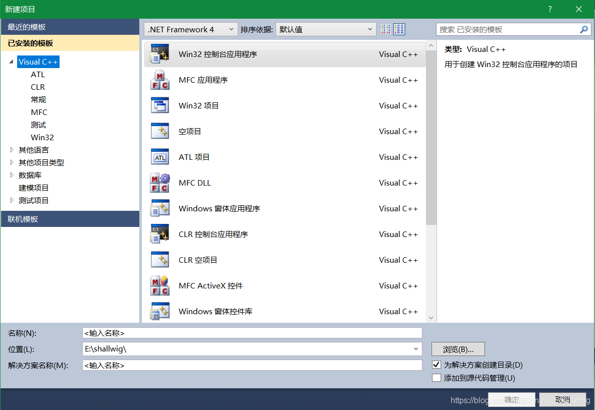Pick the 空项目 template icon

click(160, 131)
